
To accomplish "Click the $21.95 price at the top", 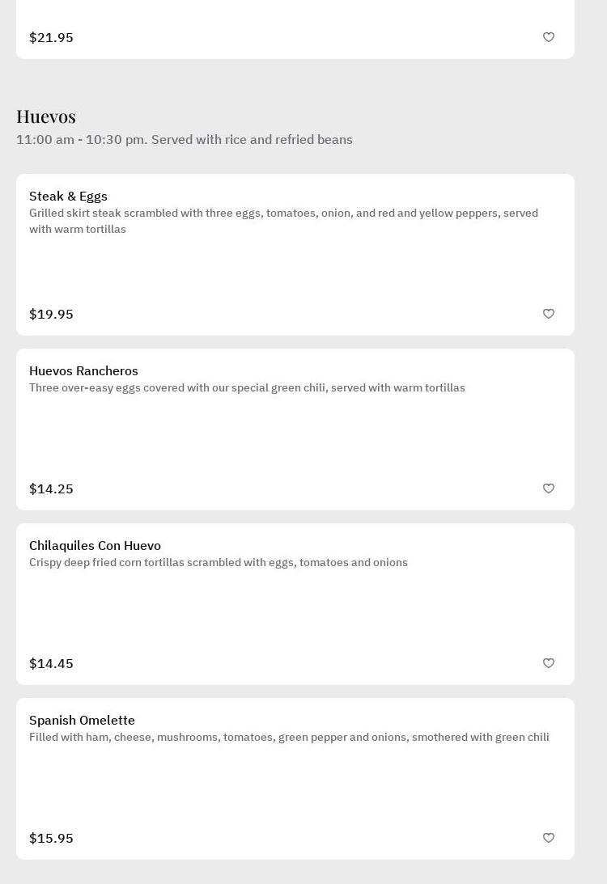I will click(x=51, y=37).
